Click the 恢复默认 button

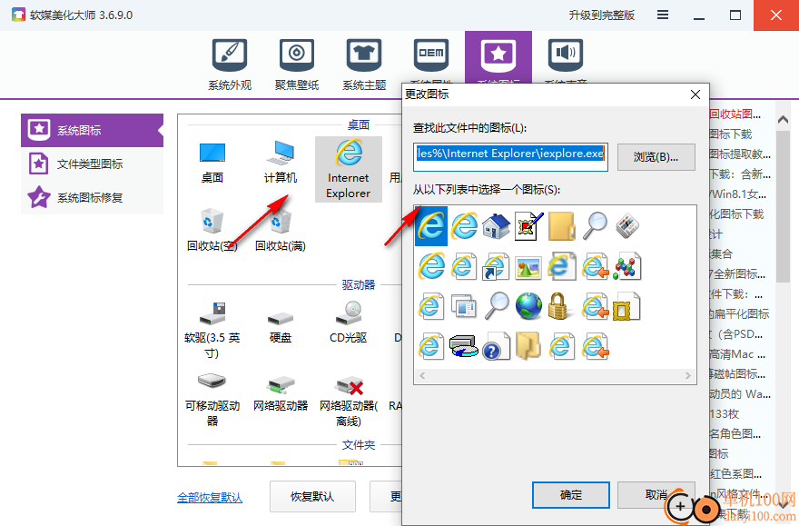(312, 496)
